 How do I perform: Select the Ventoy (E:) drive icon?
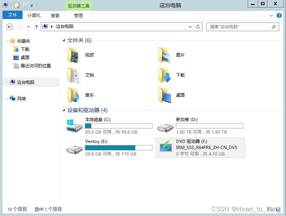coord(74,149)
